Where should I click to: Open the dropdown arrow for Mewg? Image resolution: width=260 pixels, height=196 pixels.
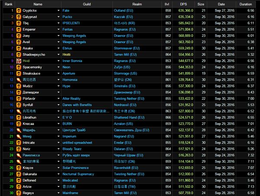pyautogui.click(x=58, y=136)
